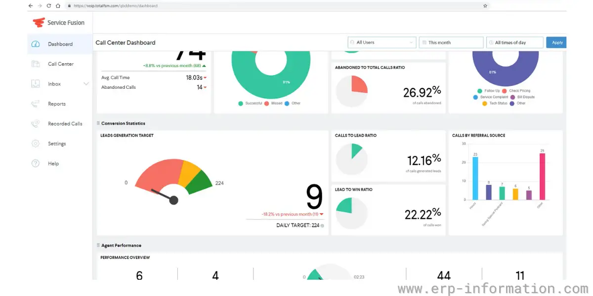Click the pink bar labeled 25
The width and height of the screenshot is (593, 296).
click(x=542, y=176)
